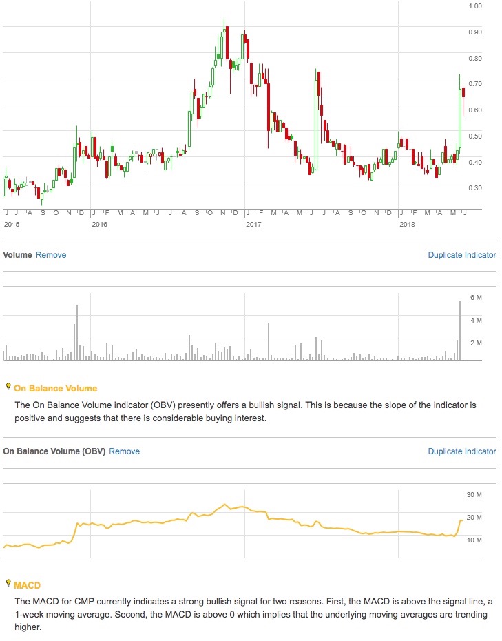Select the 2018 year label on price chart
This screenshot has width=502, height=641.
pyautogui.click(x=407, y=224)
